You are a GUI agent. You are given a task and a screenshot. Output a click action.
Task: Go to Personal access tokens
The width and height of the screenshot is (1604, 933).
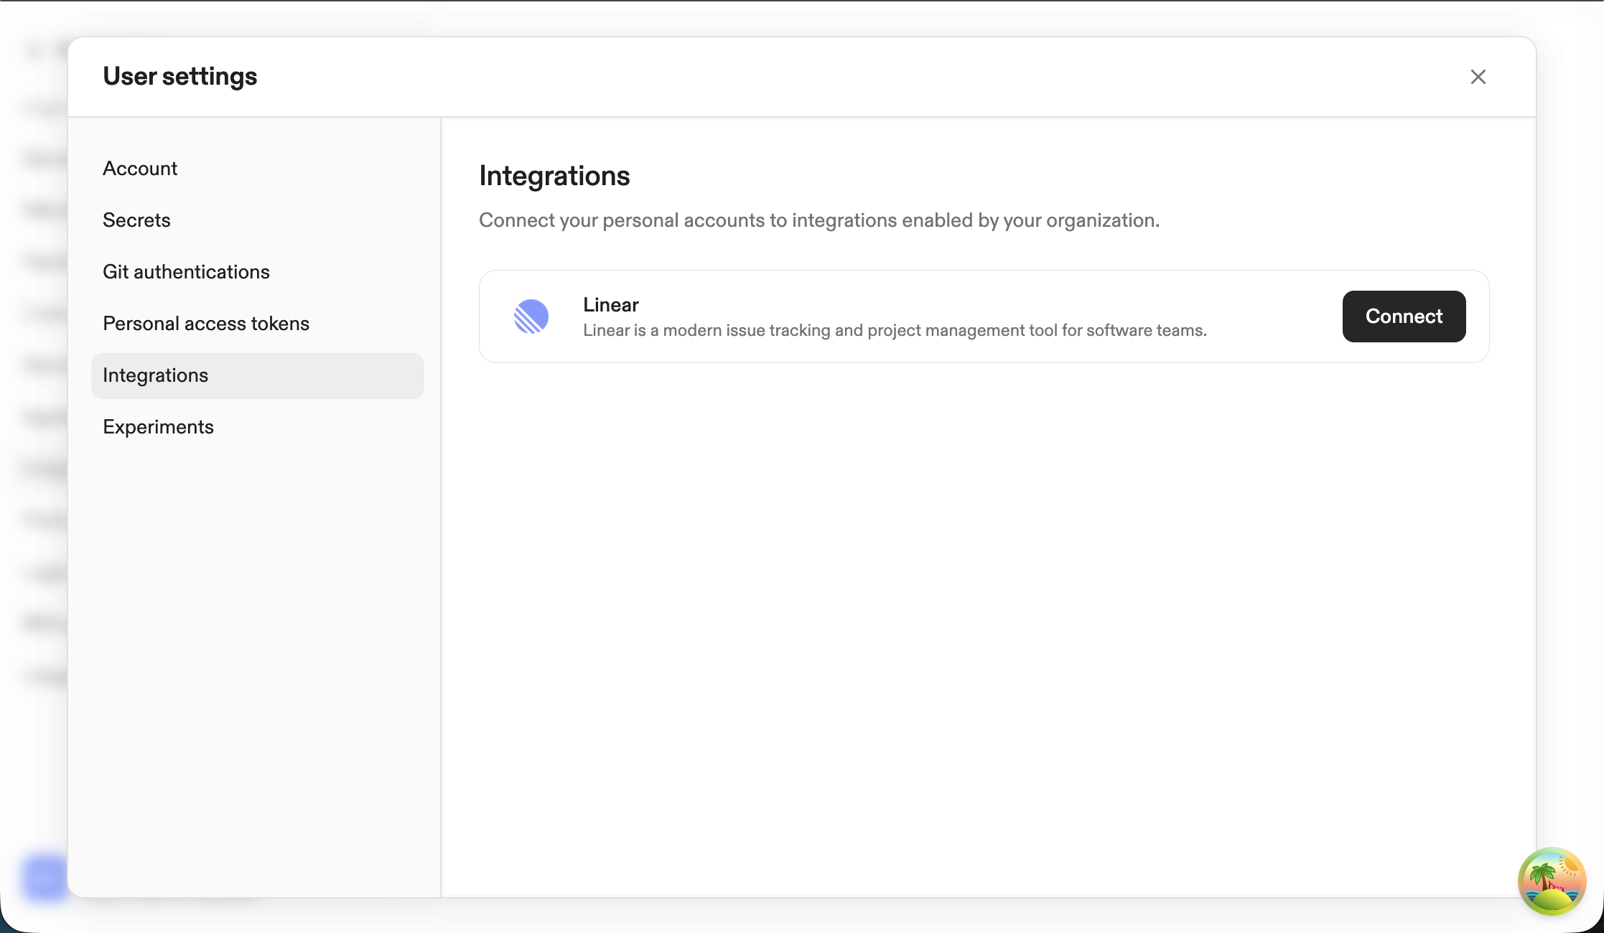(205, 323)
